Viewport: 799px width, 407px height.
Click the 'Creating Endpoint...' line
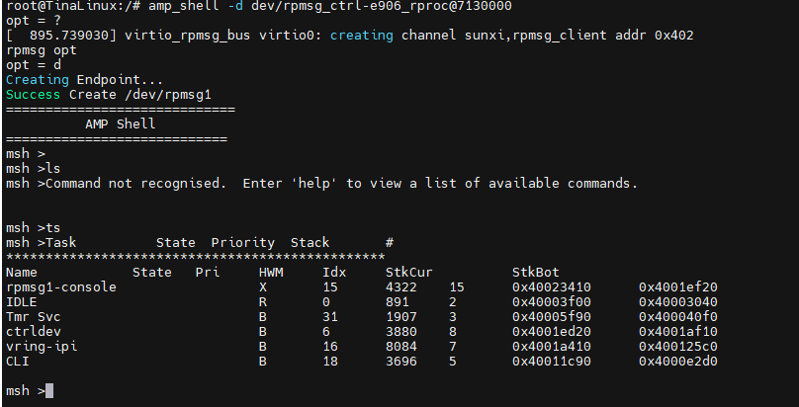pos(85,80)
